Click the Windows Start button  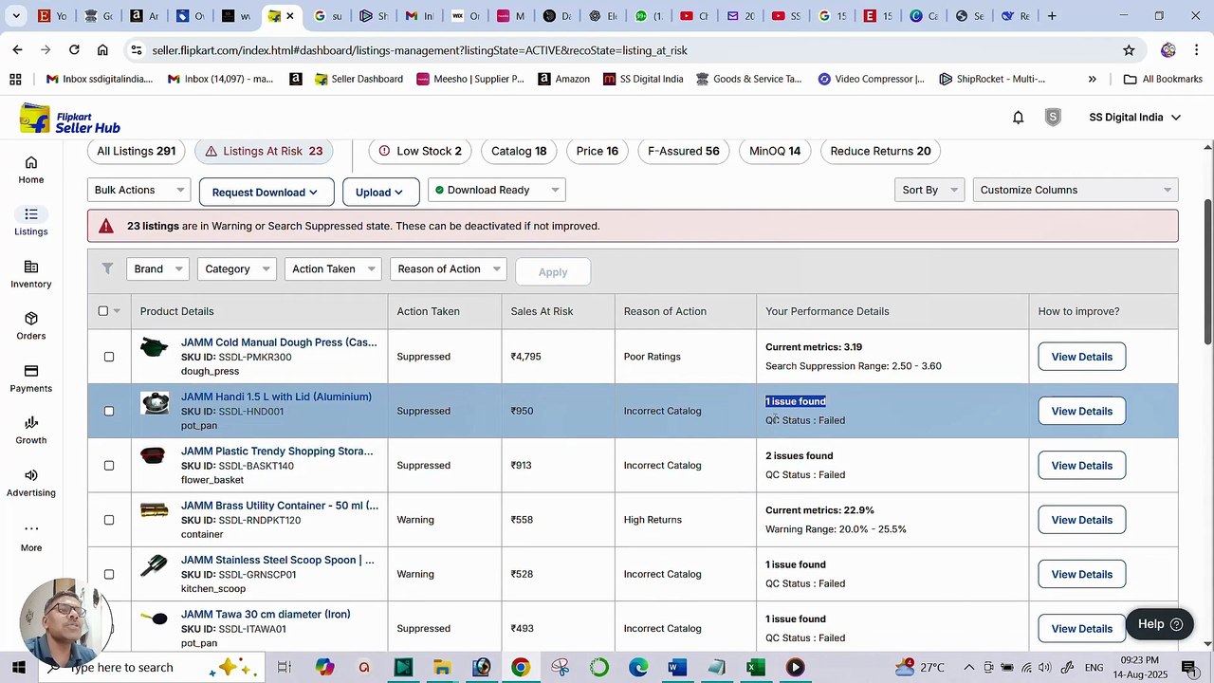pyautogui.click(x=17, y=668)
